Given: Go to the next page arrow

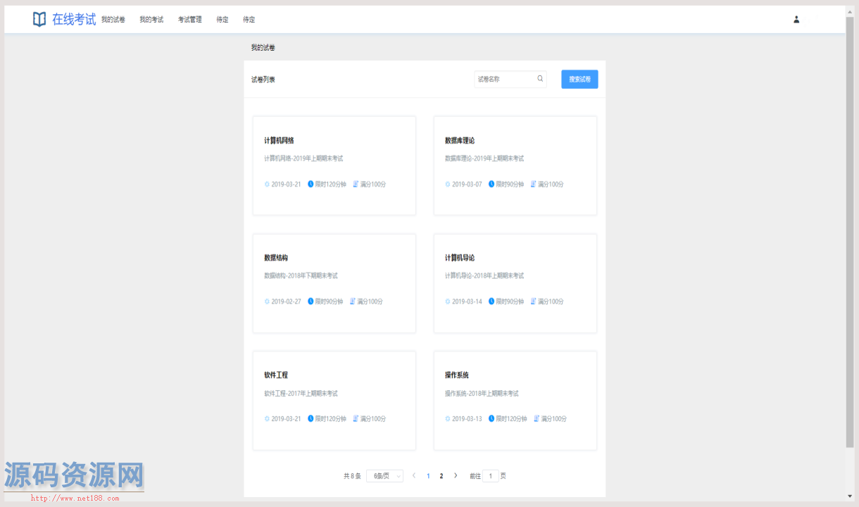Looking at the screenshot, I should tap(456, 476).
